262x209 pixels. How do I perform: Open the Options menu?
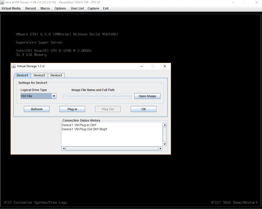tap(60, 8)
